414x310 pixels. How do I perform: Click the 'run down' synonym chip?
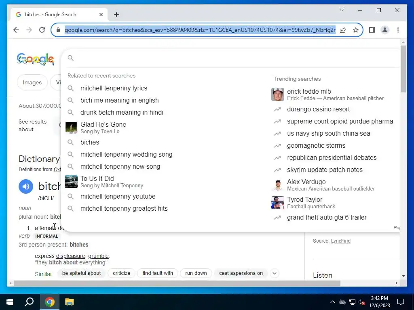pos(196,273)
